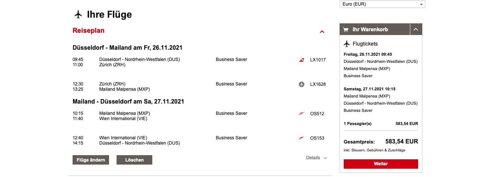Collapse the Reiseplan section with red chevron

(x=322, y=32)
